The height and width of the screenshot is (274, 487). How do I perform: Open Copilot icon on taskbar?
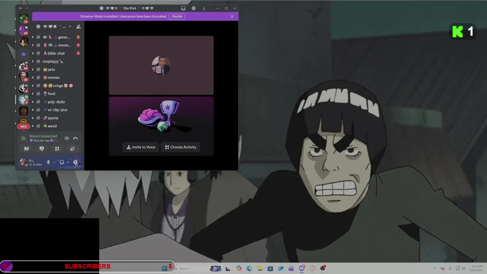(x=239, y=268)
